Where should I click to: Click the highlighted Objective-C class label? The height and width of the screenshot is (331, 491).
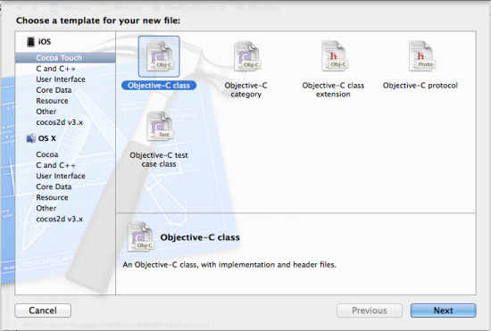[159, 86]
